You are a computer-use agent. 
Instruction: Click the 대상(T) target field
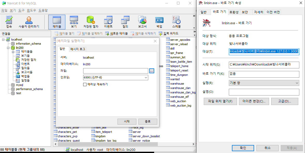pyautogui.click(x=264, y=52)
